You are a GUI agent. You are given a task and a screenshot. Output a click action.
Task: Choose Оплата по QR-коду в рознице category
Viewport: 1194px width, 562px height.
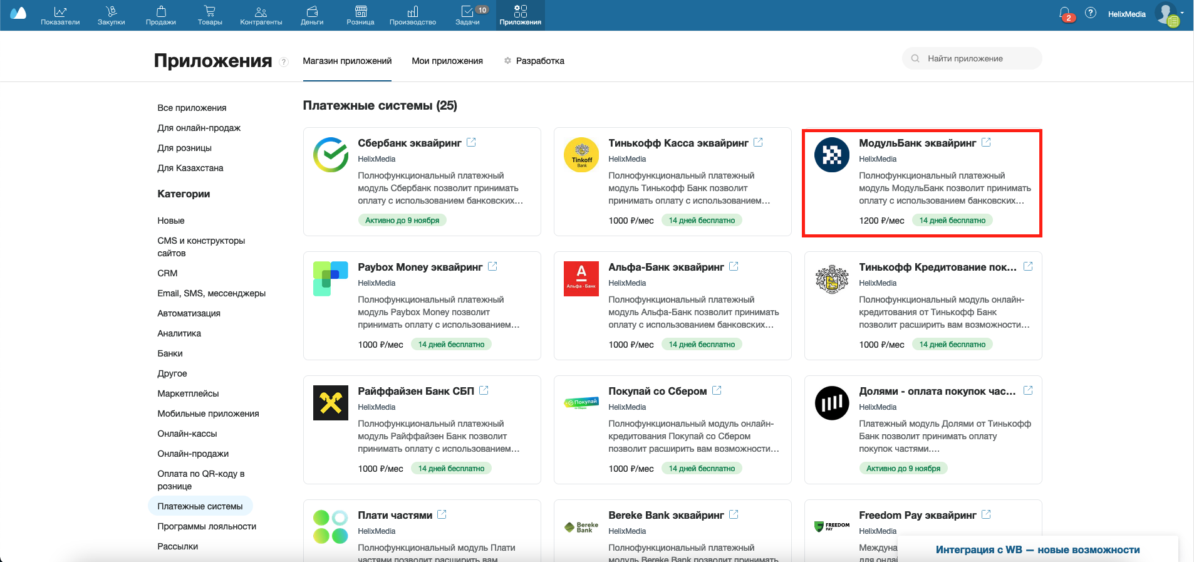201,480
